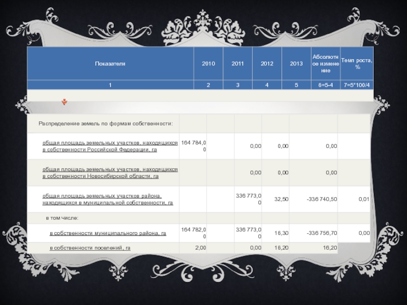Viewport: 407px width, 305px height.
Task: Click the муниципальной собственности land area link
Action: click(x=107, y=199)
